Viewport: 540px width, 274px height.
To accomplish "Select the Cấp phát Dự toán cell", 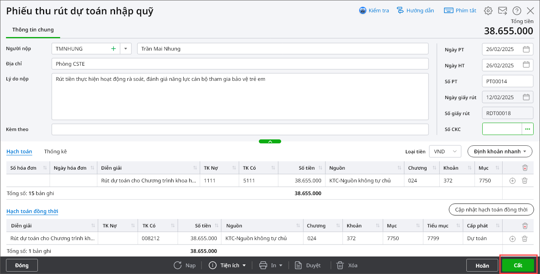I will 483,239.
